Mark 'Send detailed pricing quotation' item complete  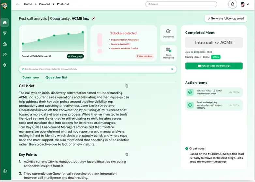tap(190, 105)
